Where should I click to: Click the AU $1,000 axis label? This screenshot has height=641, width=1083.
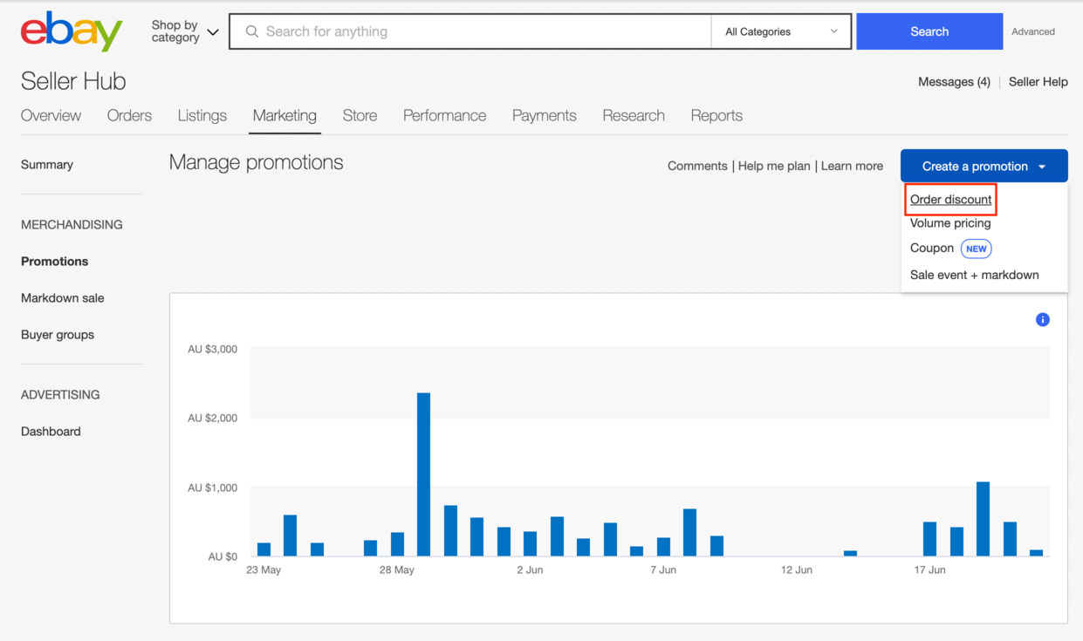(x=212, y=488)
